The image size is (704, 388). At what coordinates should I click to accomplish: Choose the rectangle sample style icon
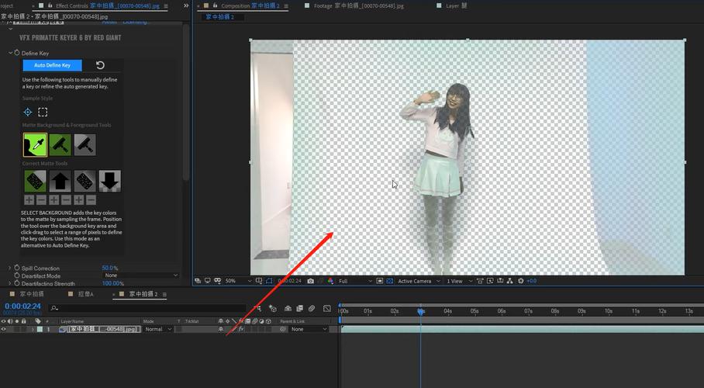(x=43, y=112)
